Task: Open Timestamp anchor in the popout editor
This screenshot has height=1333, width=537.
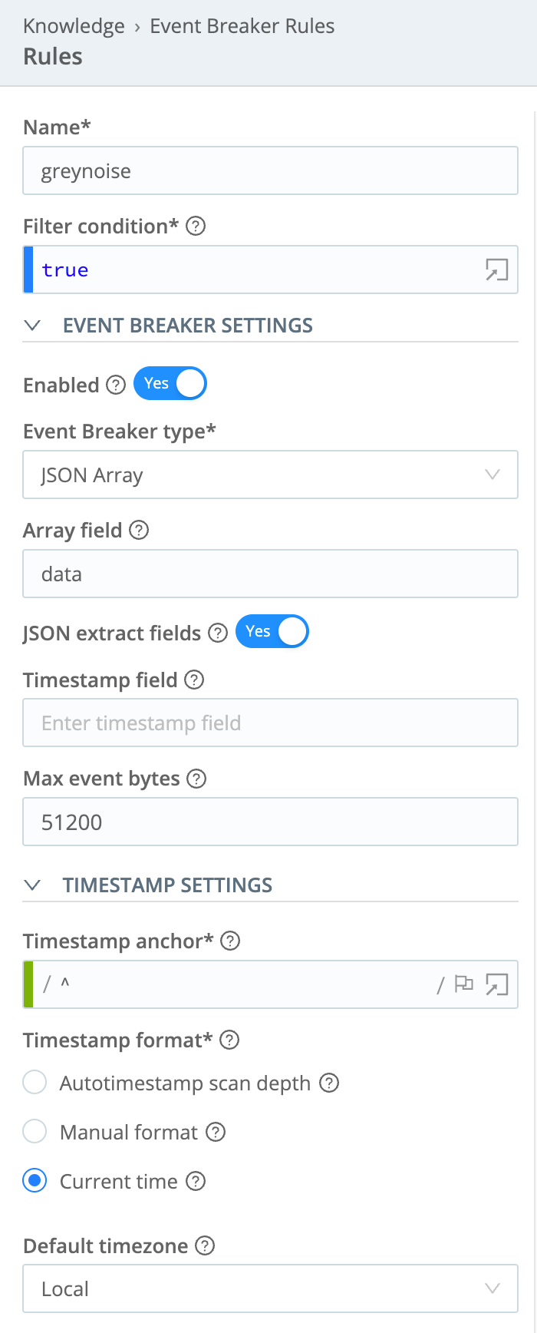Action: [x=498, y=984]
